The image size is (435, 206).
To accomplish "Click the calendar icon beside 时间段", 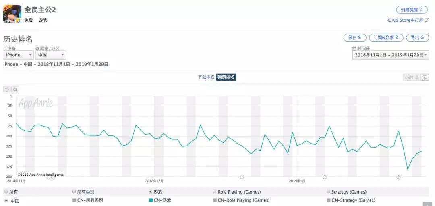I will pos(354,48).
